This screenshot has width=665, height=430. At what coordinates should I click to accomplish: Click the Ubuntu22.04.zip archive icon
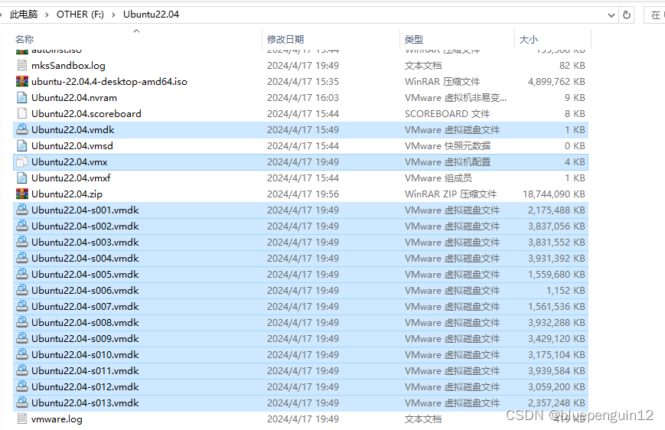point(22,194)
